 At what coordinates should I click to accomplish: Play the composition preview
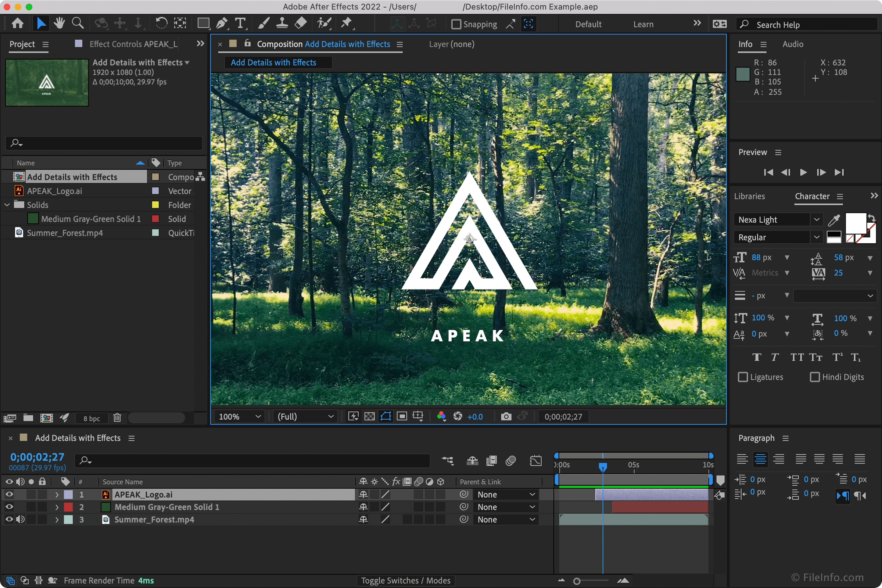pyautogui.click(x=803, y=172)
